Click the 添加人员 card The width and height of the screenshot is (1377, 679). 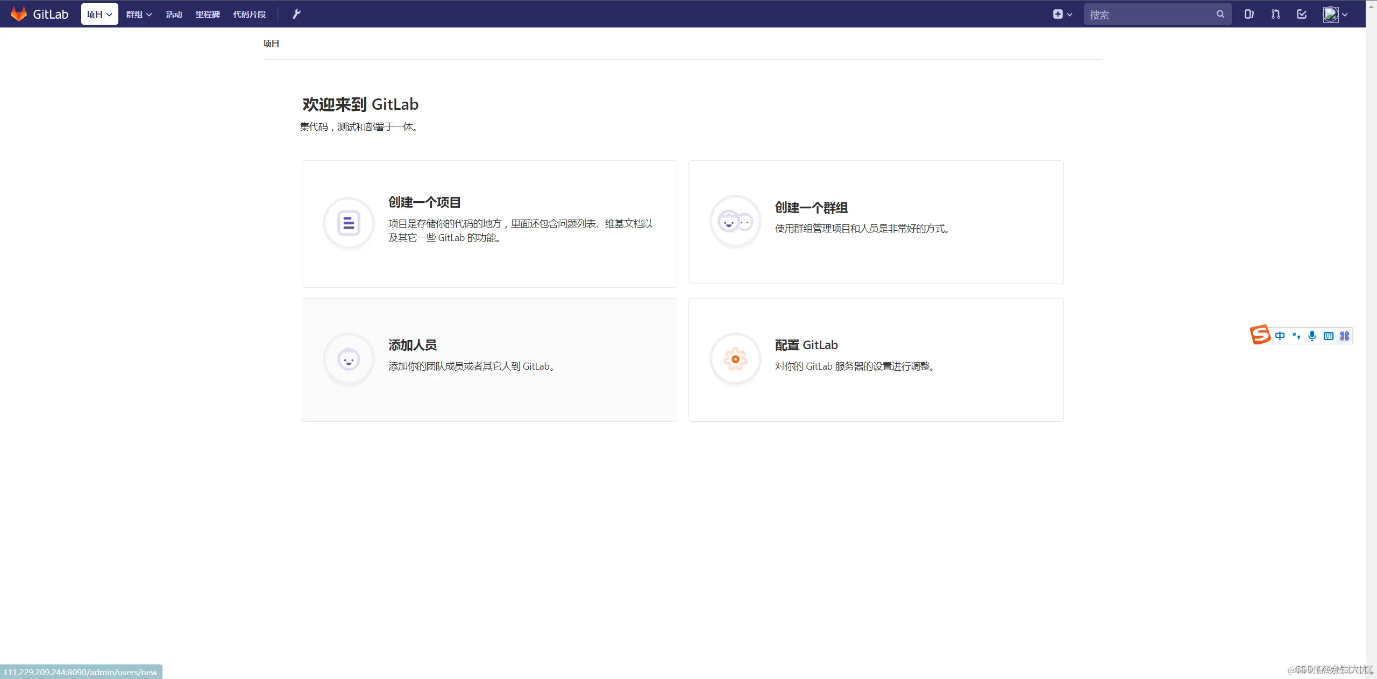click(x=489, y=359)
